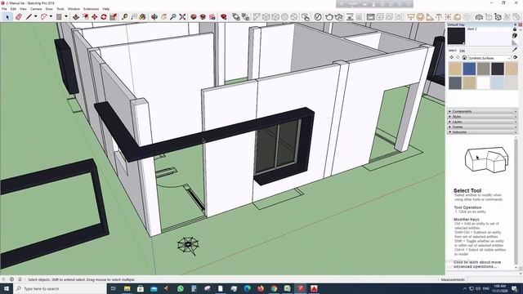Viewport: 523px width, 294px height.
Task: Open WhatsApp from the taskbar
Action: click(x=181, y=288)
